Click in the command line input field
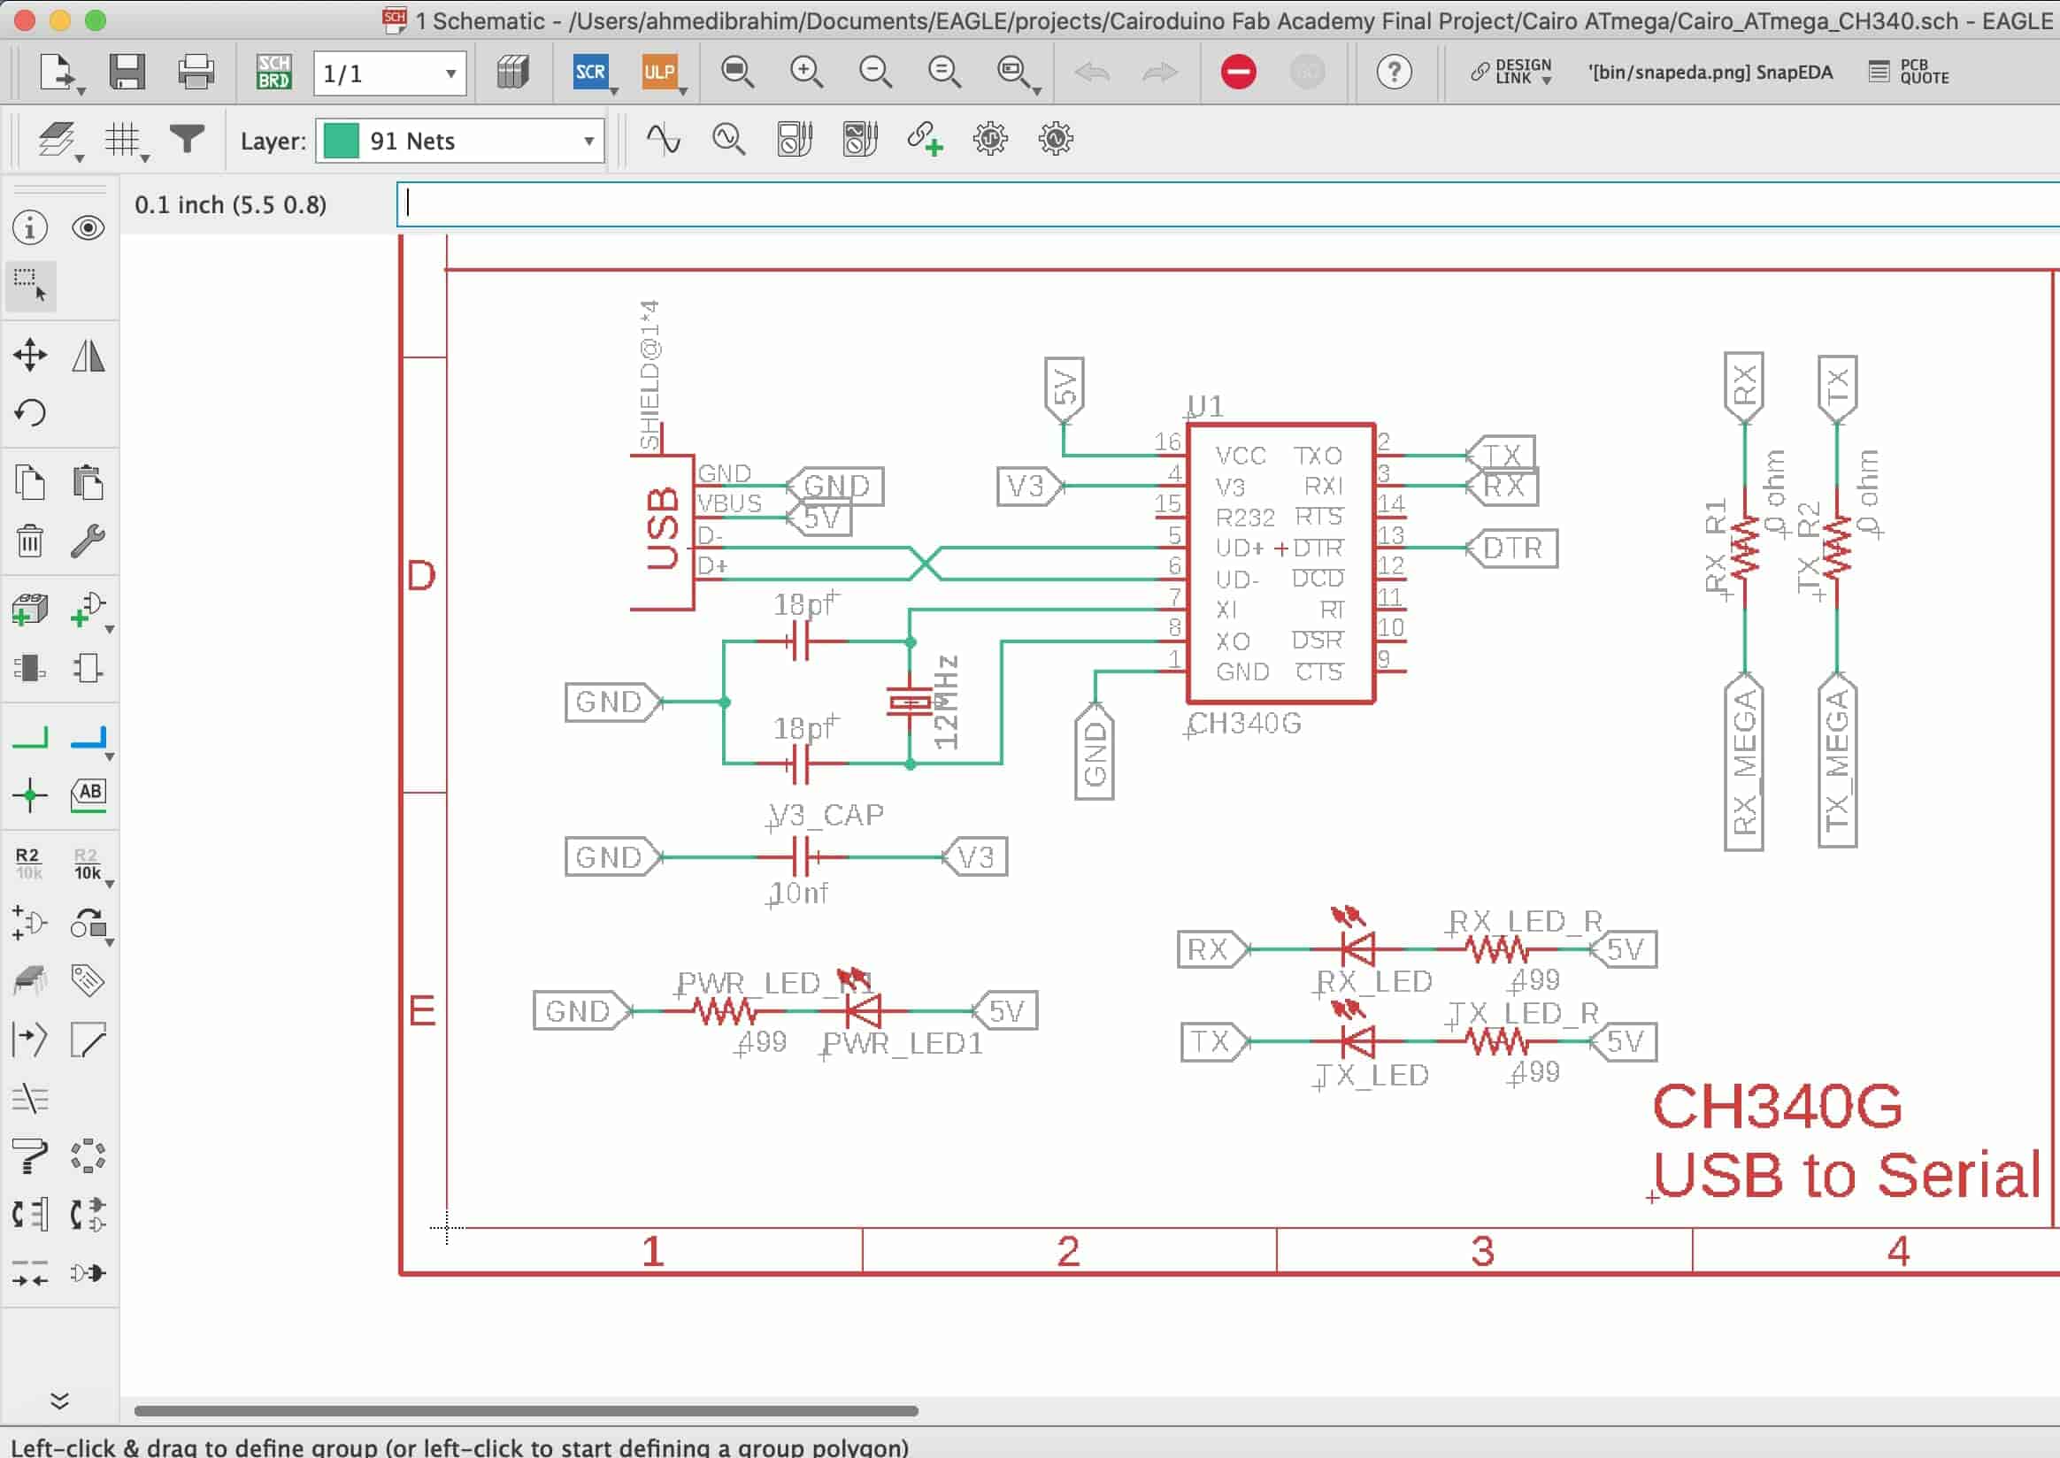 point(1228,203)
